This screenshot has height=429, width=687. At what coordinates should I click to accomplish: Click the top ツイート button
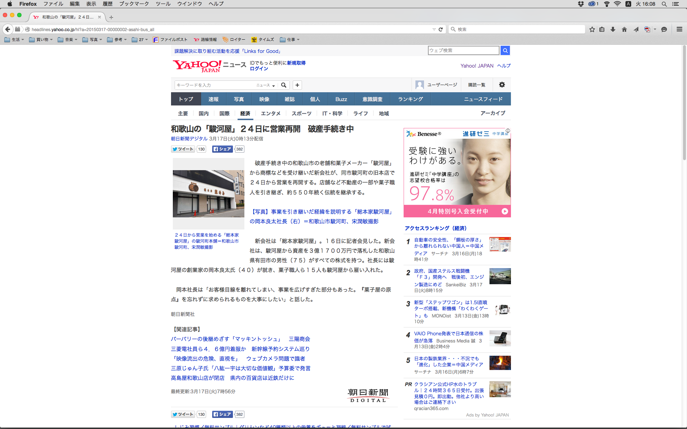(183, 149)
